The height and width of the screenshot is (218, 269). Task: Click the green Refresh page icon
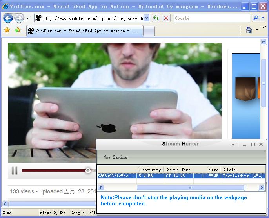click(x=156, y=18)
